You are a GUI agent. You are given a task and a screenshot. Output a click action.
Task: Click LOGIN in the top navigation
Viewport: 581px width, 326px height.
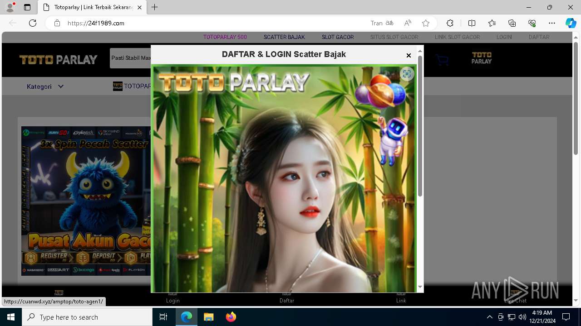click(x=504, y=37)
